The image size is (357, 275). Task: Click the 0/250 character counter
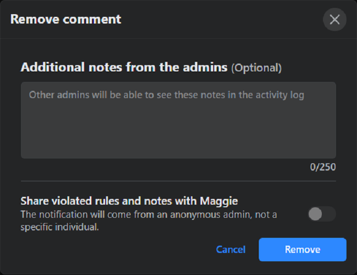click(x=322, y=167)
